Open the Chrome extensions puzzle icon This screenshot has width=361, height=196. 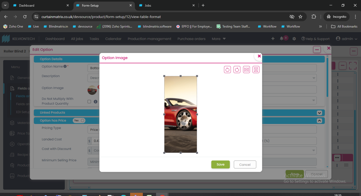(x=314, y=17)
